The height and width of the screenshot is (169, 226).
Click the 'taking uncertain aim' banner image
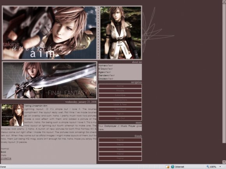click(49, 33)
